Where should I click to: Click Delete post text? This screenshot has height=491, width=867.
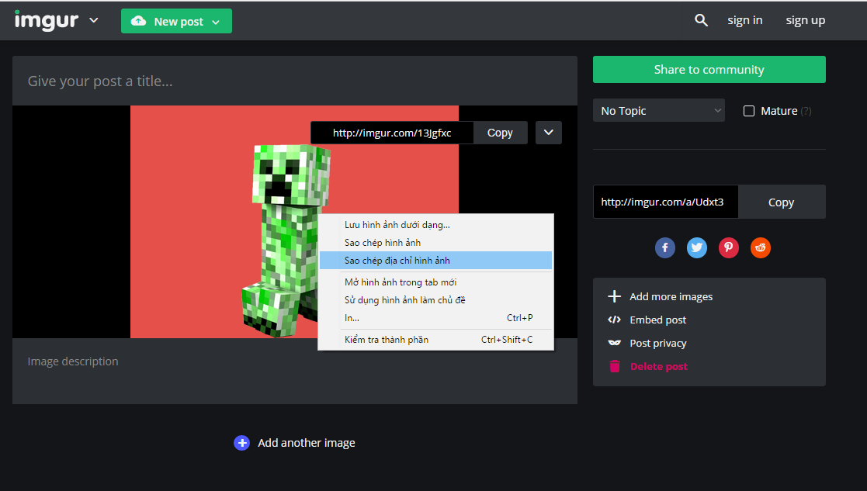coord(658,366)
